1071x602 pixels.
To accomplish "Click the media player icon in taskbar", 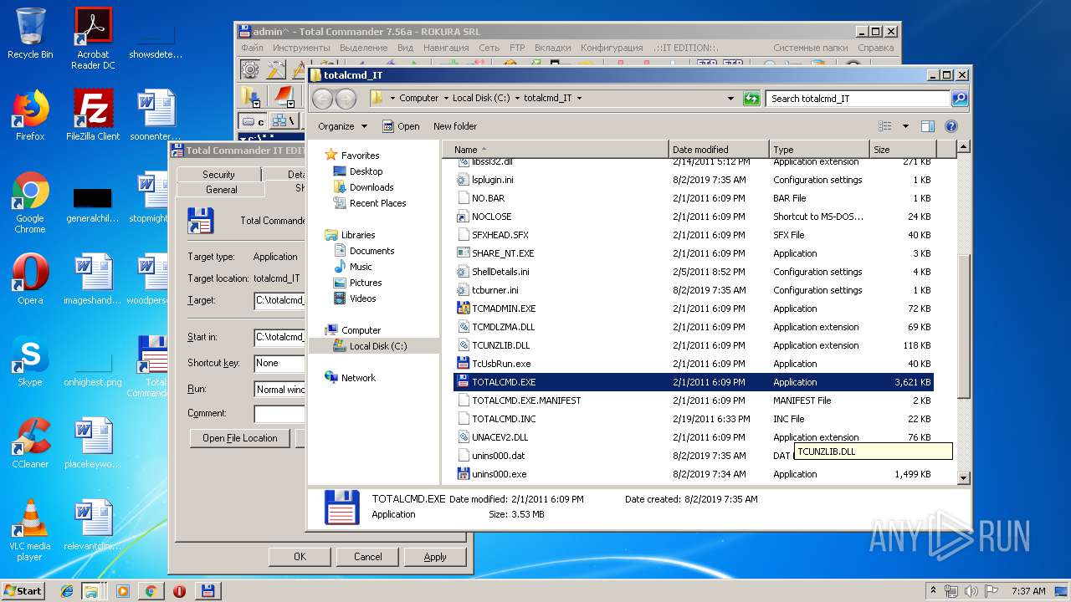I will tap(123, 591).
